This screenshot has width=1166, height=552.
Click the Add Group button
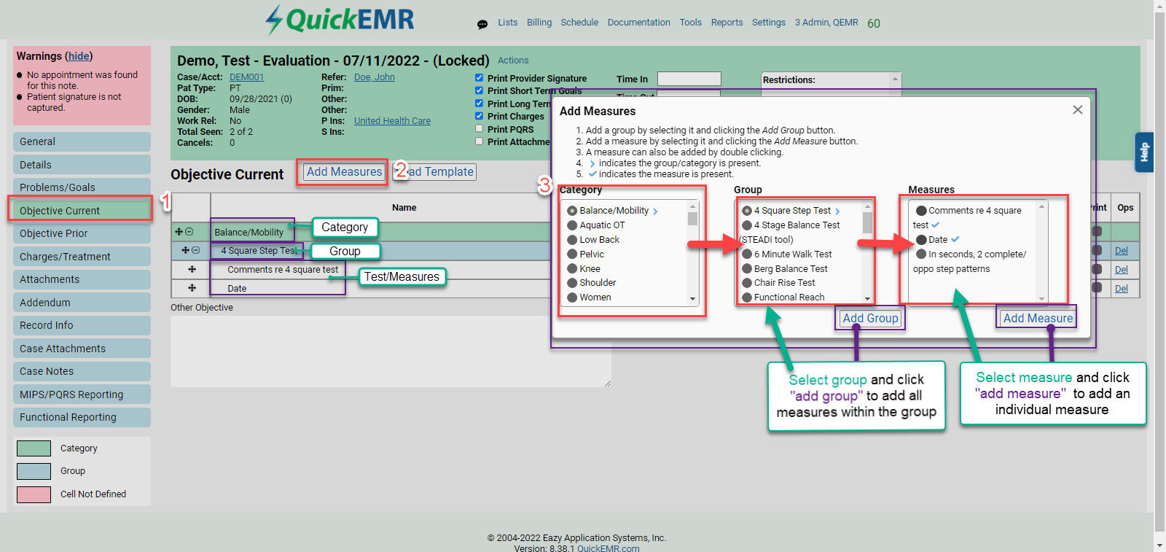(870, 318)
